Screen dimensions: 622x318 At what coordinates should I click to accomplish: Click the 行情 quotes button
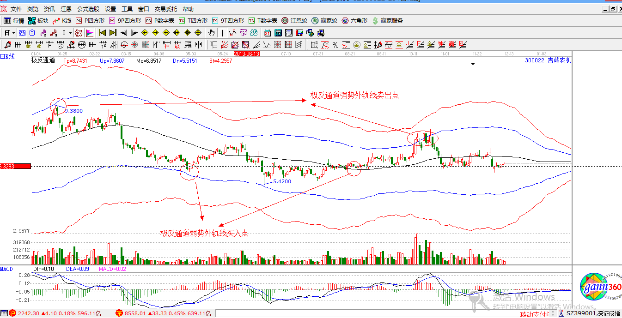[14, 21]
